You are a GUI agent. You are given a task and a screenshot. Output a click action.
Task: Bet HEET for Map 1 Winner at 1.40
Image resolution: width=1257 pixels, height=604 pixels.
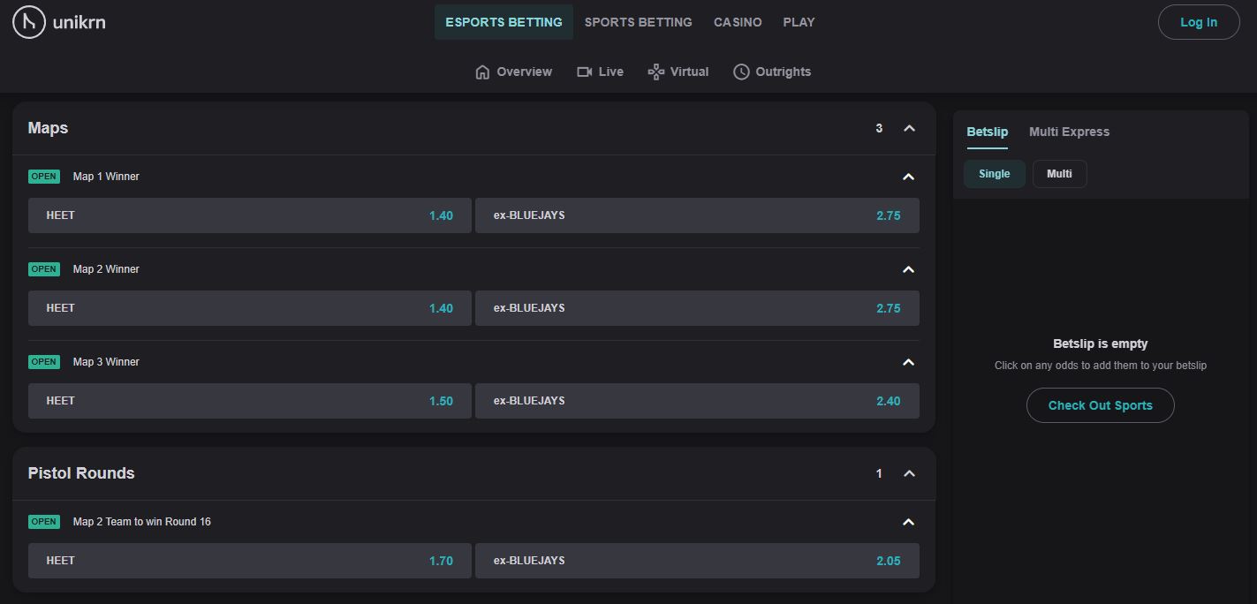[x=250, y=215]
